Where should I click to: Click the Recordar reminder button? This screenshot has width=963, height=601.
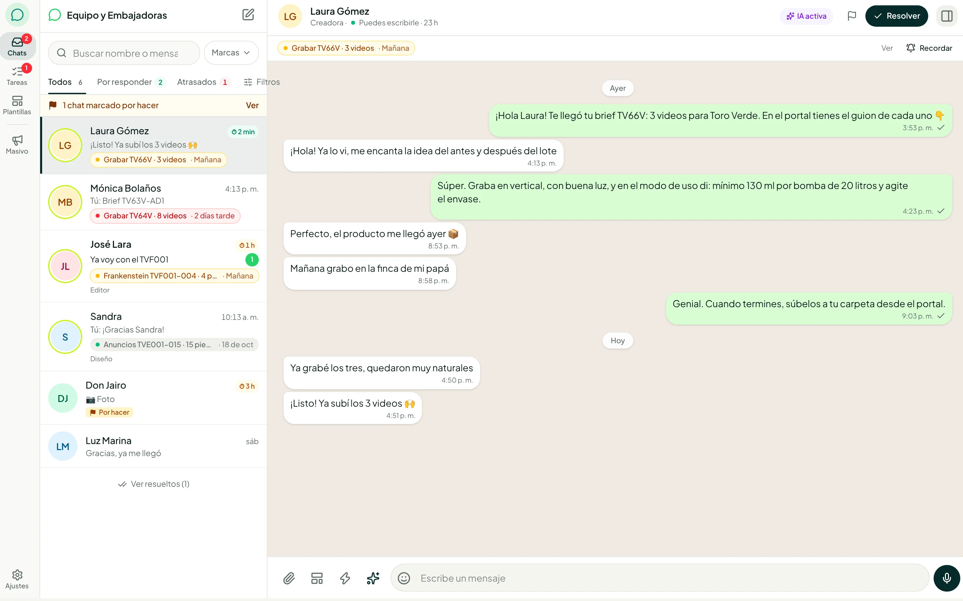coord(929,48)
